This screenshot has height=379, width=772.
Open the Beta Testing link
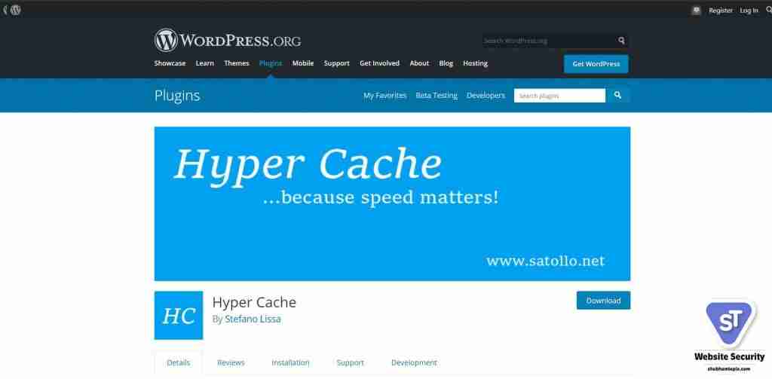(437, 96)
